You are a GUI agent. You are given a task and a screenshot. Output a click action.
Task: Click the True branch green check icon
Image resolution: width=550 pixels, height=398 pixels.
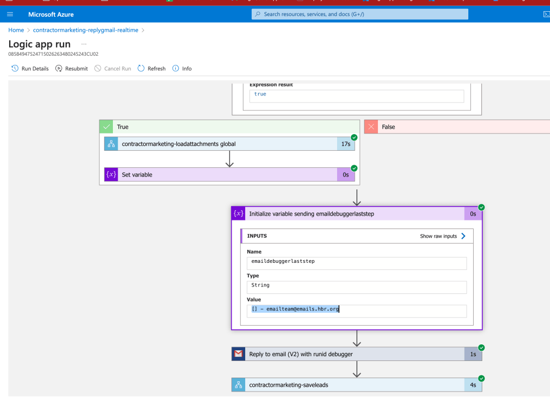[106, 127]
